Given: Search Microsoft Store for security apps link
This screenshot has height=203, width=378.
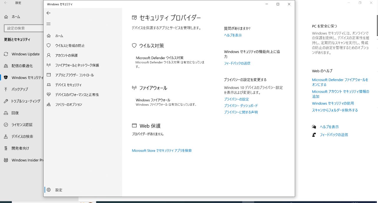Looking at the screenshot, I should (162, 151).
